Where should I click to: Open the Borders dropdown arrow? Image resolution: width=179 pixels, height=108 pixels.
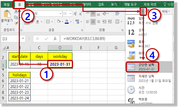tap(52, 22)
